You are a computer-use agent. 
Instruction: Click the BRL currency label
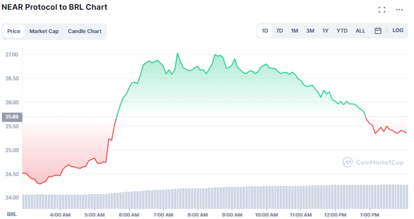pyautogui.click(x=12, y=214)
